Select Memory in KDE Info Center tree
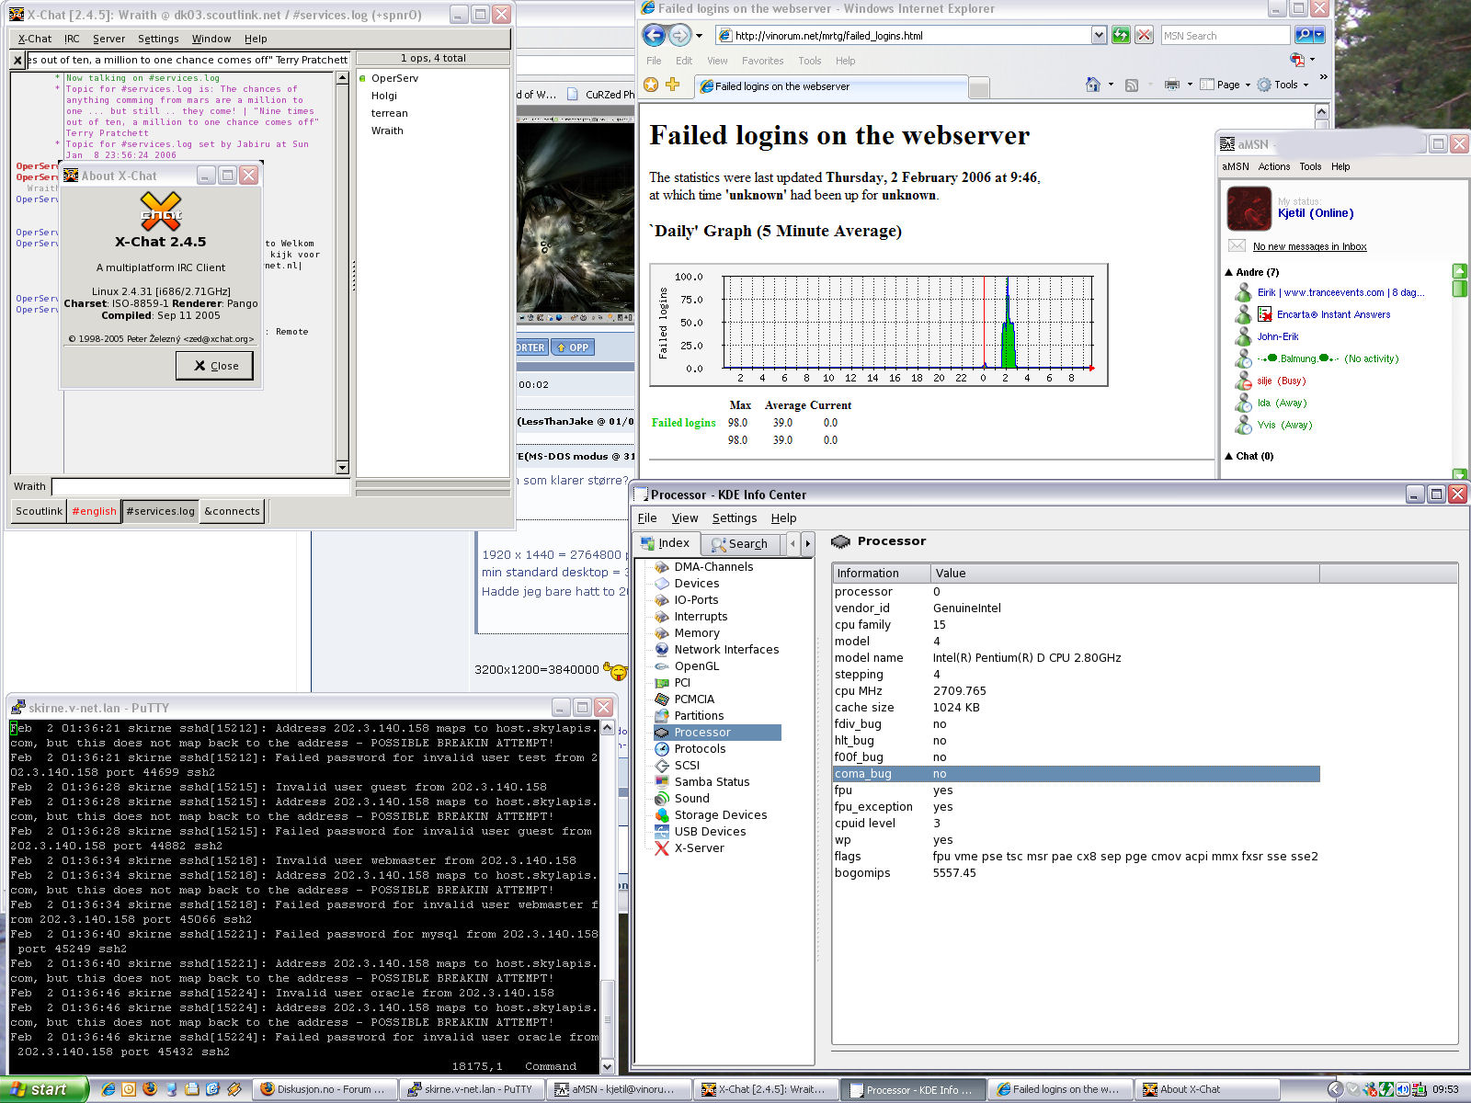Screen dimensions: 1471x1103 697,632
